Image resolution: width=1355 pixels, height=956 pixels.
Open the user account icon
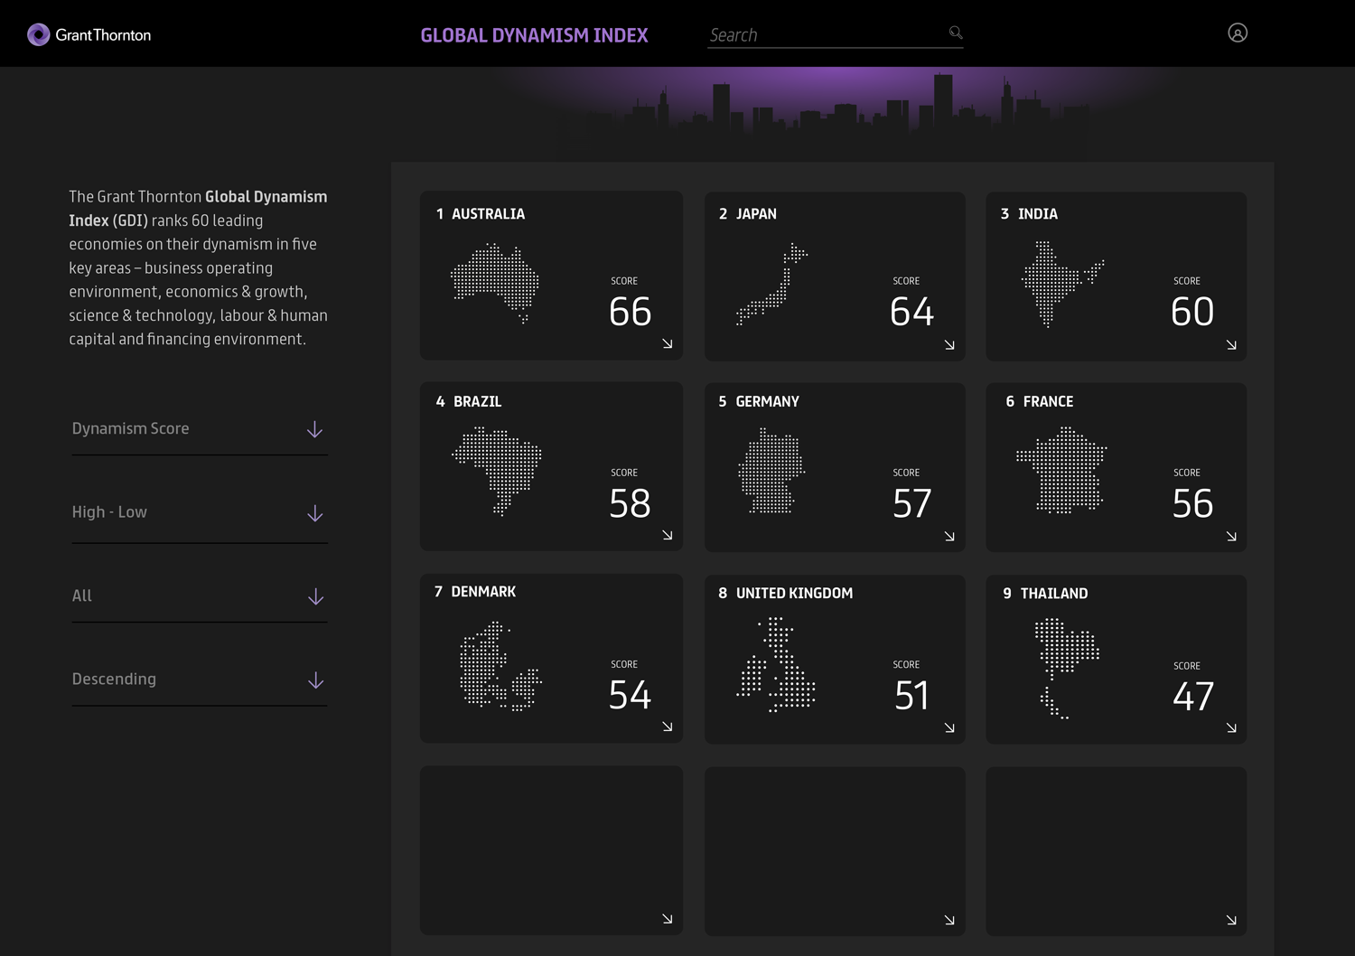(1238, 33)
